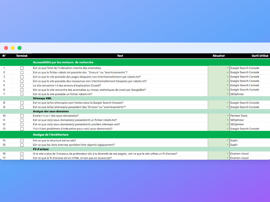Select the Test column header
Screen dimensions: 270x202
coord(120,56)
